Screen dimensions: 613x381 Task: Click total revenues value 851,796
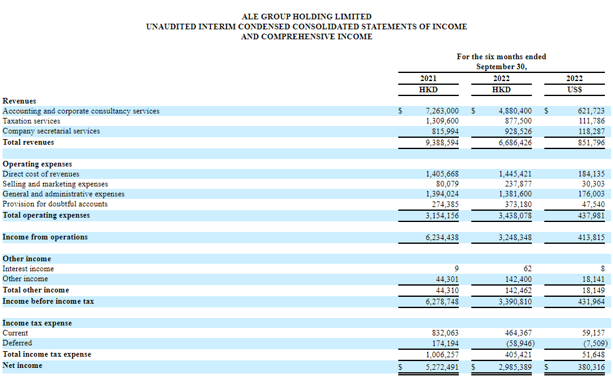click(x=591, y=143)
